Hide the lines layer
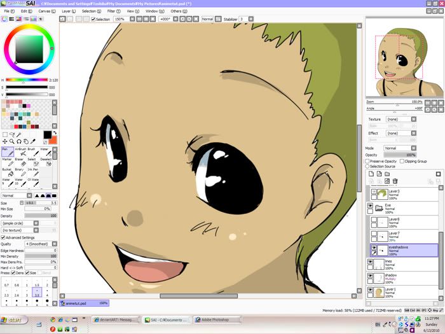This screenshot has height=334, width=445. [x=371, y=261]
